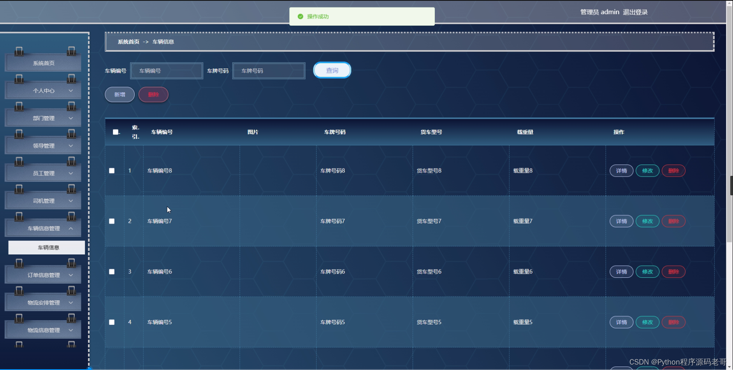Open the 司机管理 sidebar menu
The width and height of the screenshot is (733, 370).
pos(43,201)
